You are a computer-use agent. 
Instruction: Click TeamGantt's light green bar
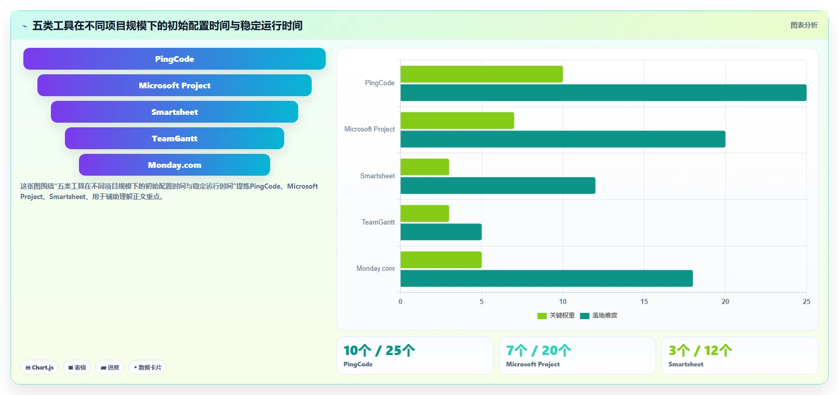point(425,214)
